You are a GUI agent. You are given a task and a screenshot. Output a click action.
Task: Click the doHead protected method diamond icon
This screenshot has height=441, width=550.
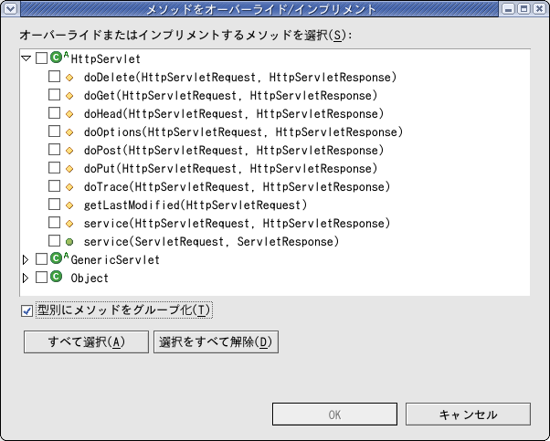[69, 113]
